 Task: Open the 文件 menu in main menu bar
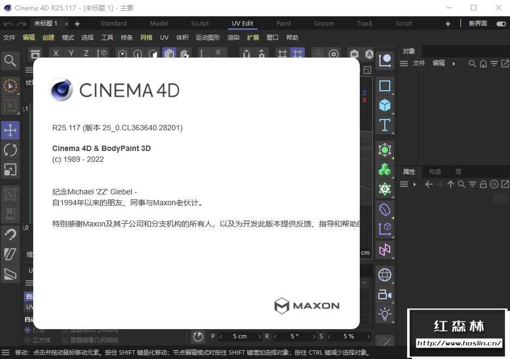[x=9, y=37]
